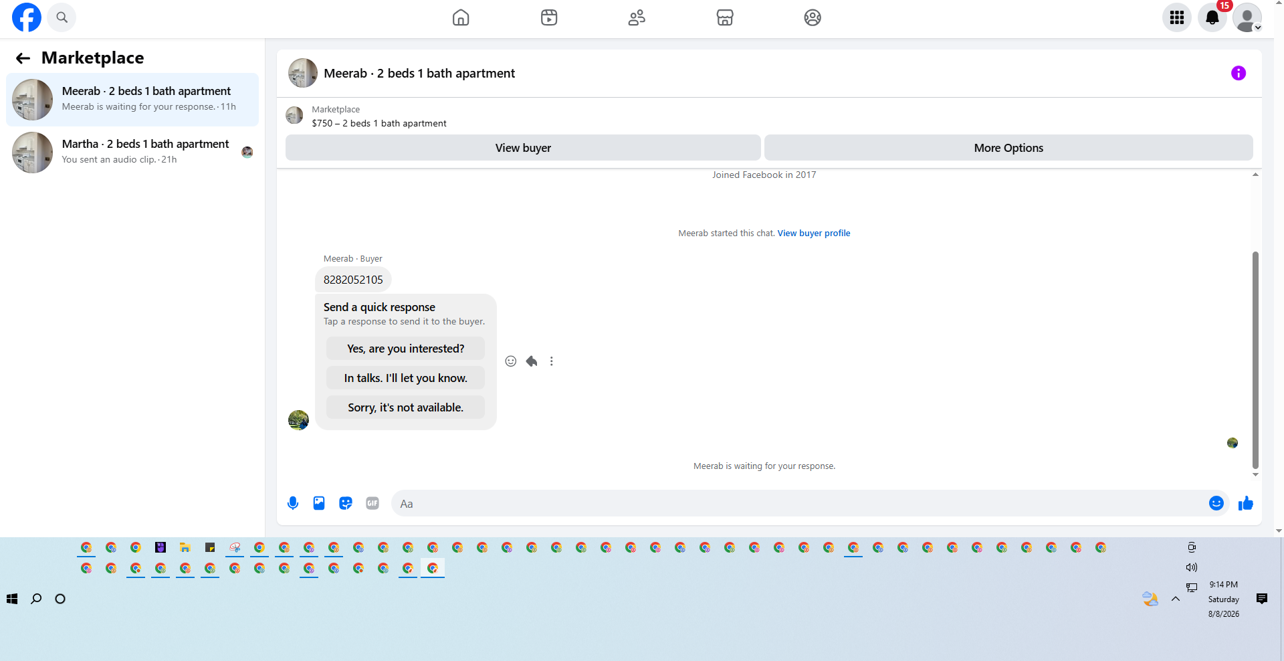The image size is (1284, 661).
Task: Open the emoji picker in the message box
Action: click(1216, 503)
